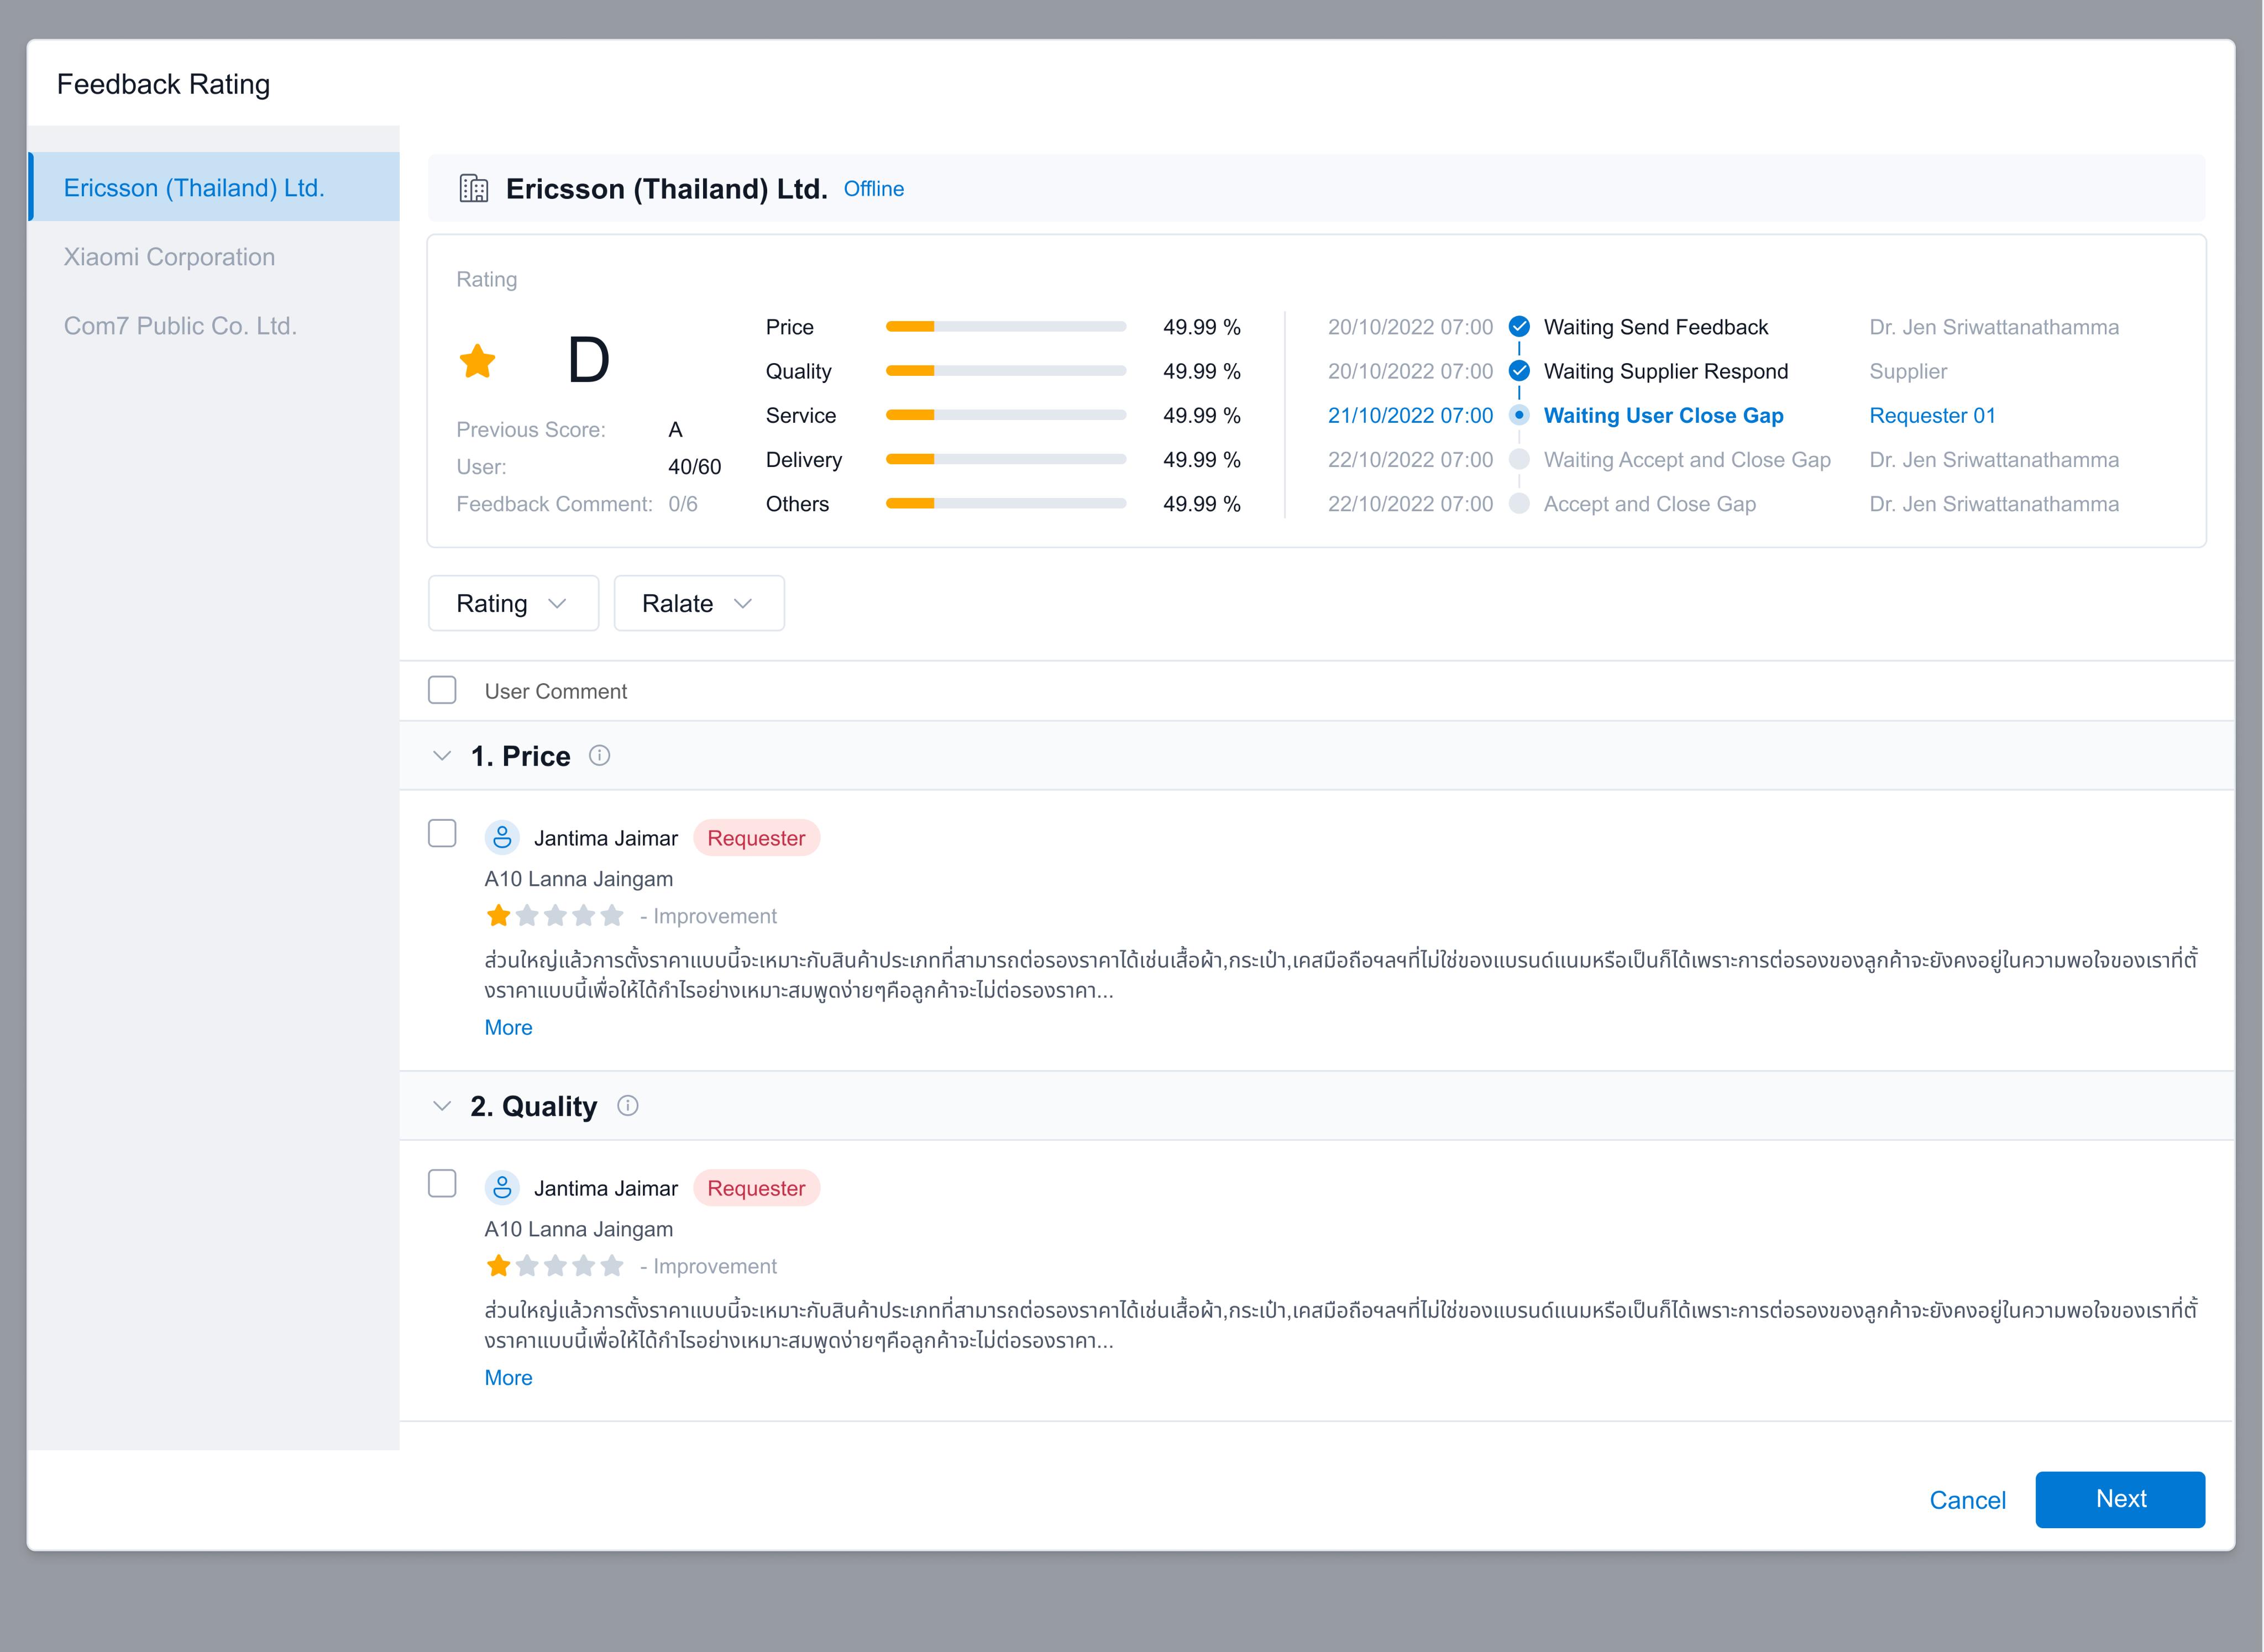Click the star rating in the Price comment

(x=555, y=915)
